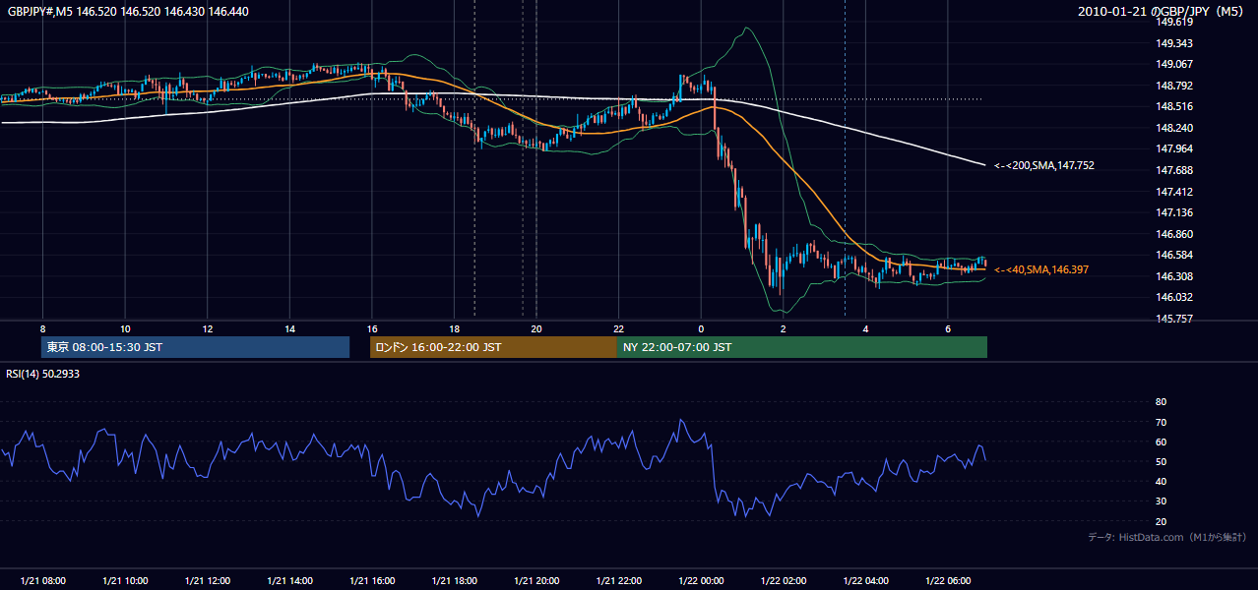The width and height of the screenshot is (1258, 590).
Task: Click price axis label 149.067
Action: coord(1175,64)
